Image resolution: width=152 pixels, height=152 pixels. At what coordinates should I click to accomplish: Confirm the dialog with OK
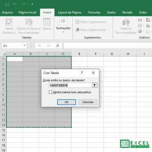click(x=67, y=102)
